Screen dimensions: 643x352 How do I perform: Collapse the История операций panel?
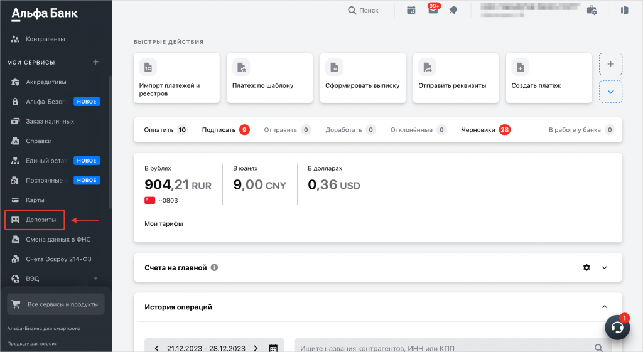[605, 307]
